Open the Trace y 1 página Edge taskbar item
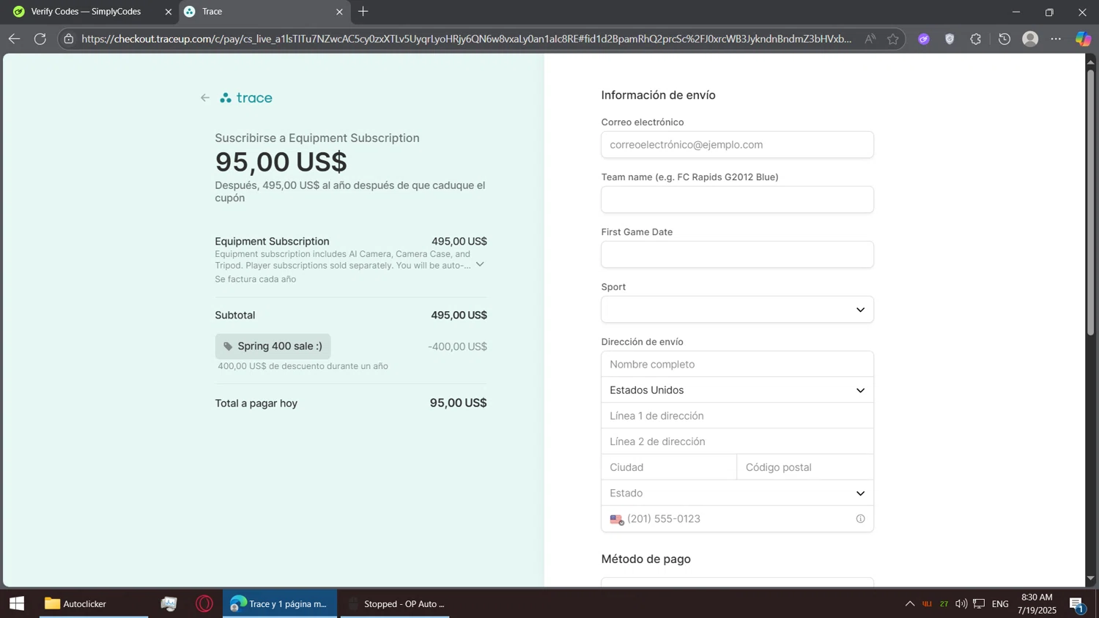 coord(280,603)
